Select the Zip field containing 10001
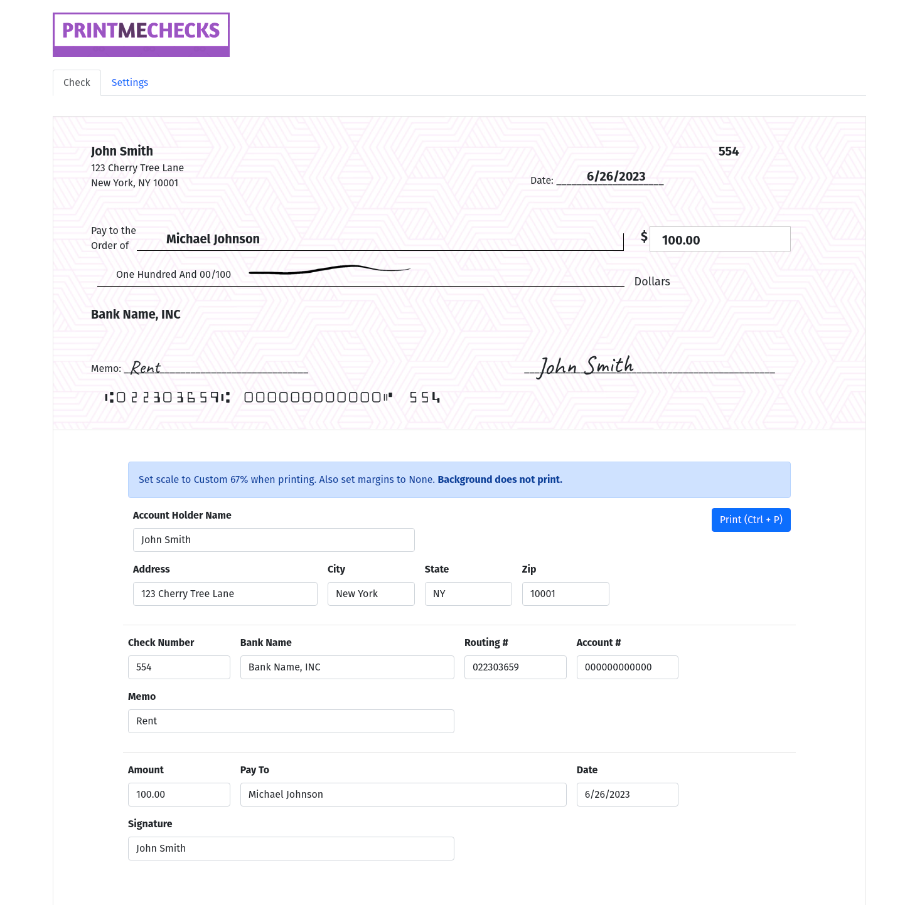 (x=565, y=593)
